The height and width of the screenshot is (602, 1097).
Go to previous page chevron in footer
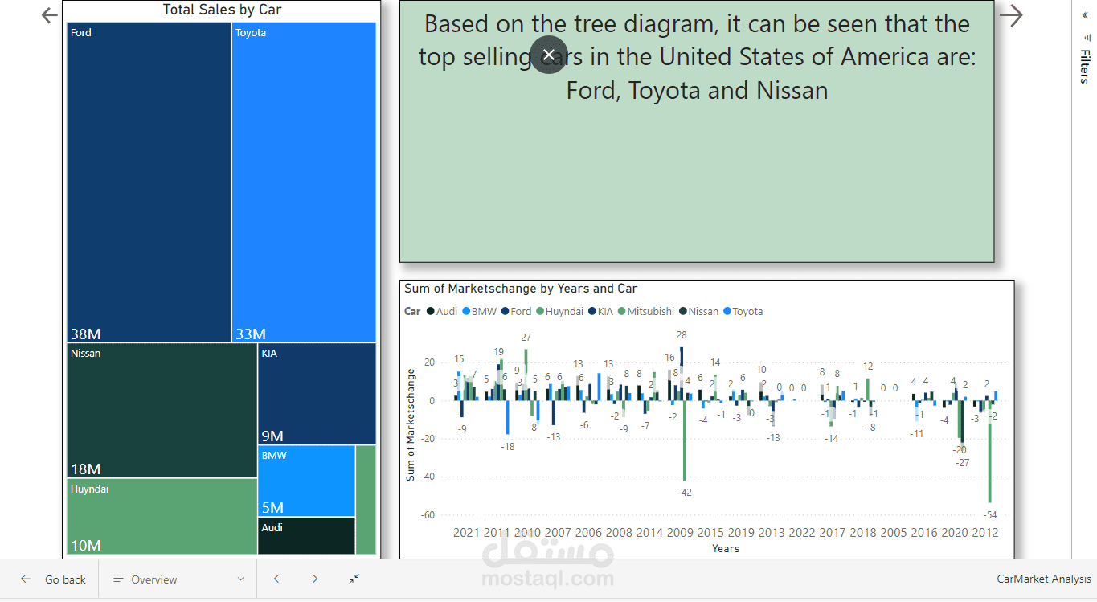point(276,579)
